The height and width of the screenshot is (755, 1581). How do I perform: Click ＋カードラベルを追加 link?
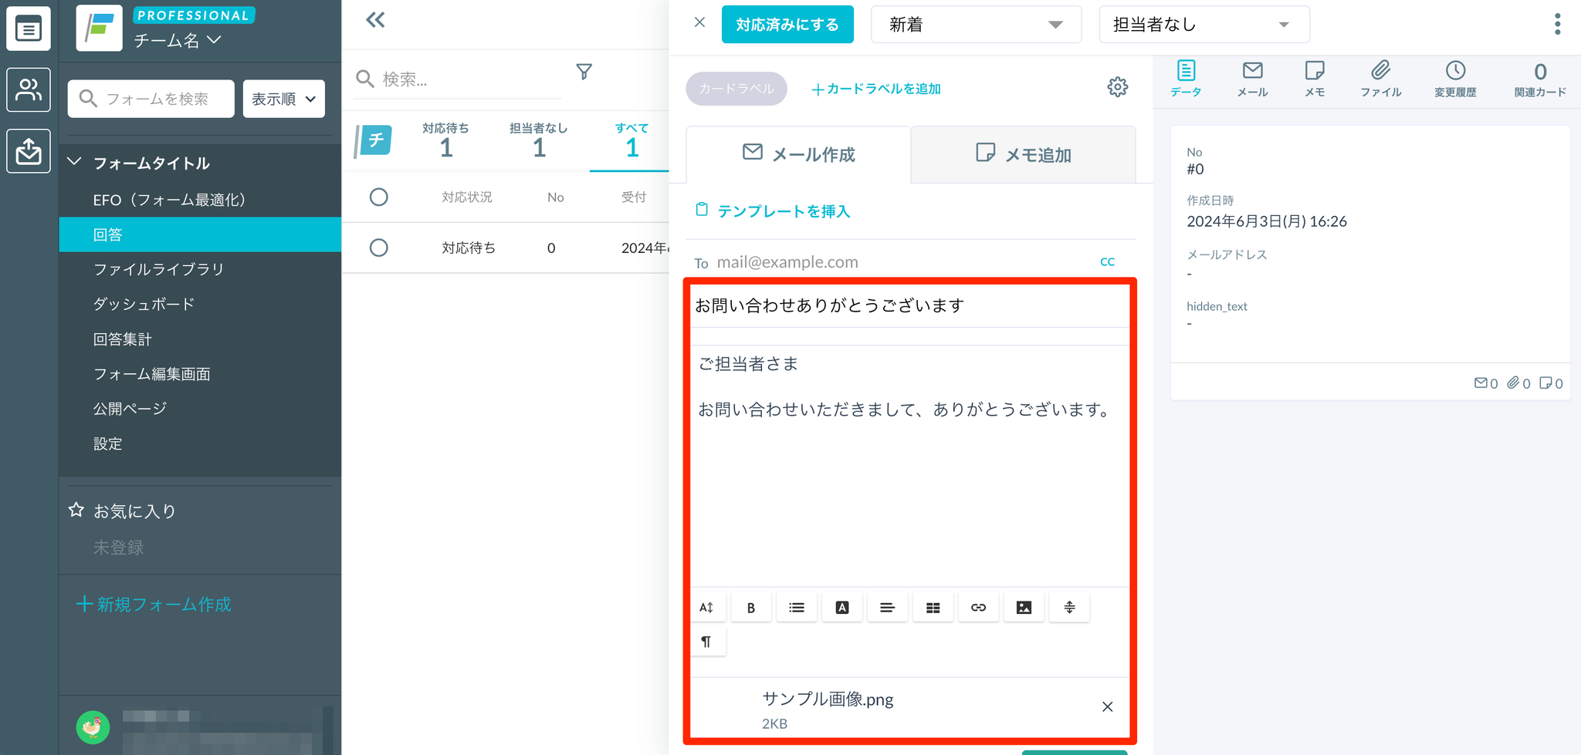[876, 89]
